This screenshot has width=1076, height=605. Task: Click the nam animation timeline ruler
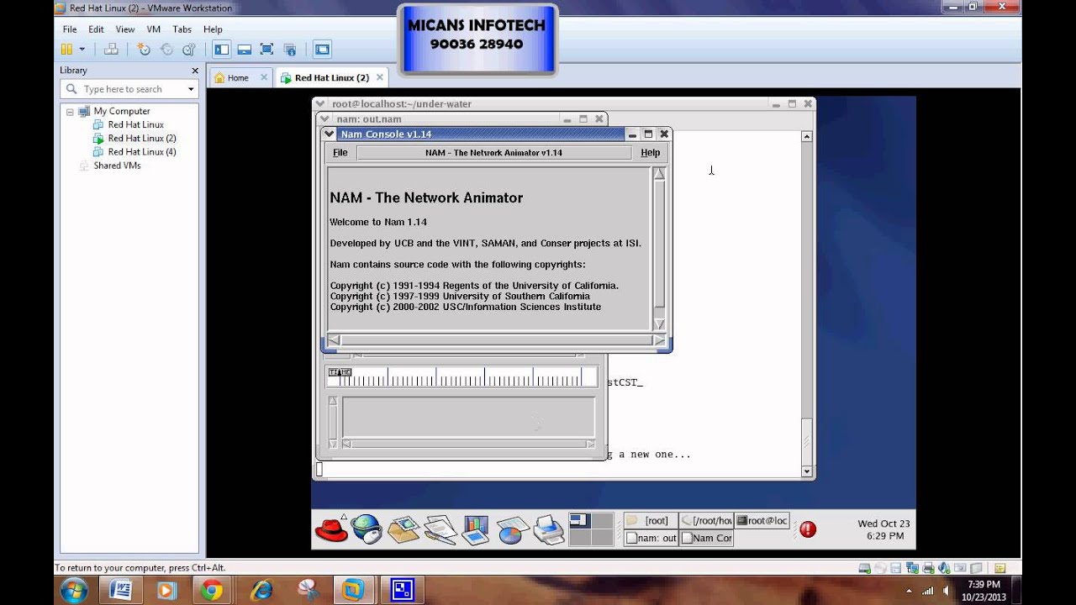(462, 376)
